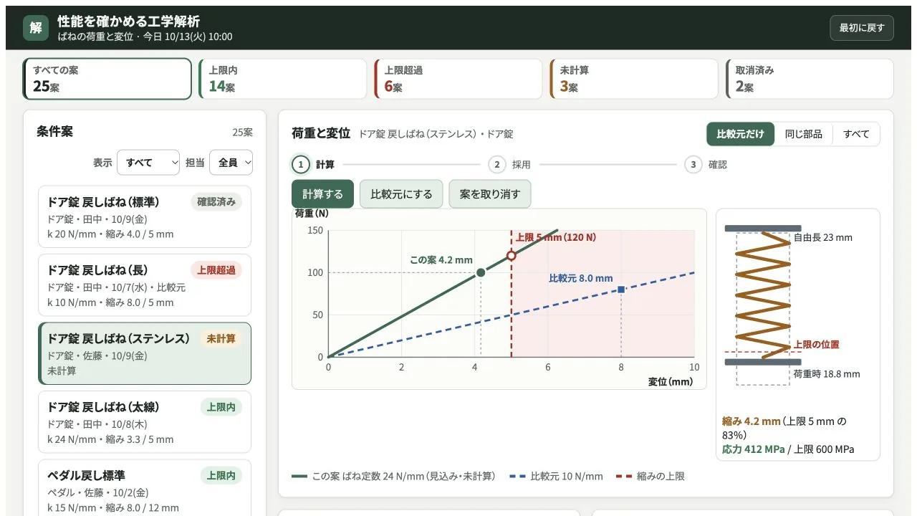Switch comparison view to すべて
Screen dimensions: 917x516
pyautogui.click(x=856, y=134)
